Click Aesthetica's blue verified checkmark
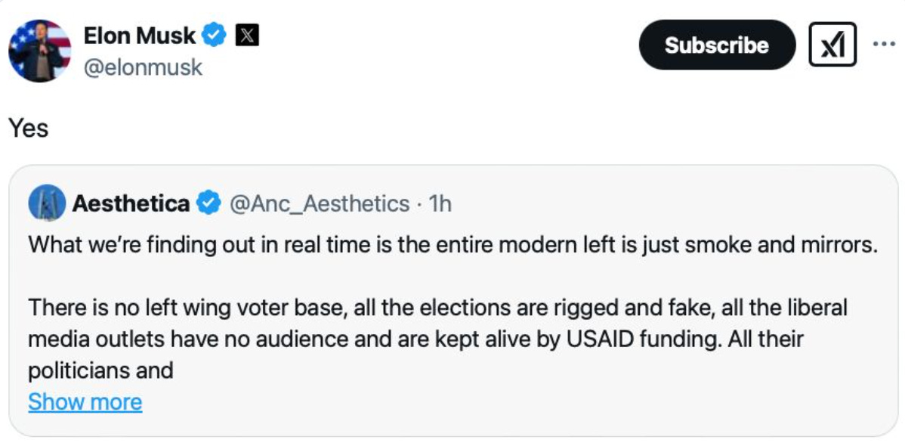Screen dimensions: 905x446 click(x=208, y=203)
